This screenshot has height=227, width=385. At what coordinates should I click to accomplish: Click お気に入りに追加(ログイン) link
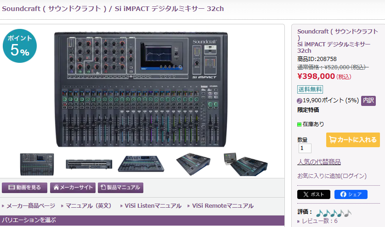point(332,176)
